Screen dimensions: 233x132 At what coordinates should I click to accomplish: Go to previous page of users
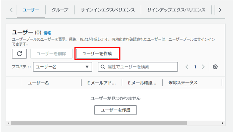(x=187, y=67)
